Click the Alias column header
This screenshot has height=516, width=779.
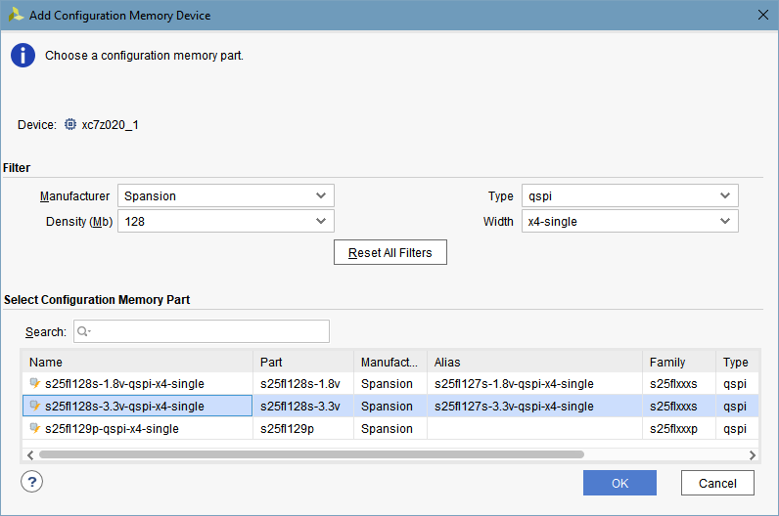[x=534, y=362]
